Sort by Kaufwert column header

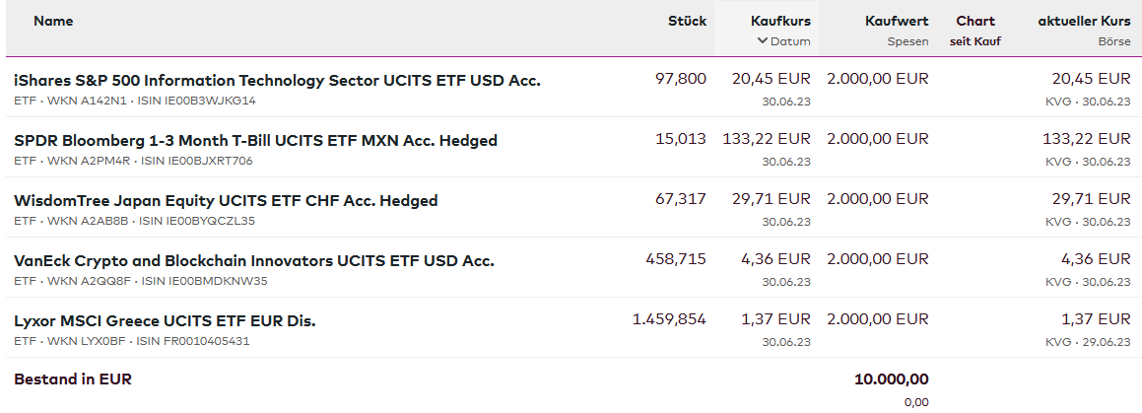tap(897, 21)
